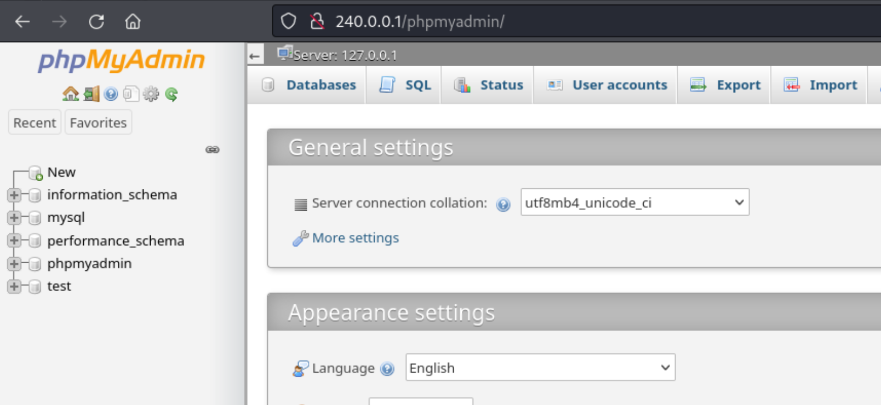Viewport: 881px width, 405px height.
Task: Open Language dropdown set to English
Action: click(x=540, y=367)
